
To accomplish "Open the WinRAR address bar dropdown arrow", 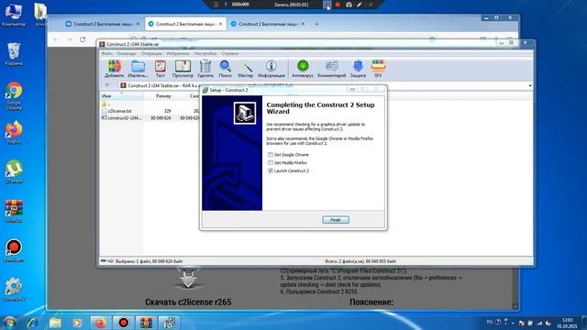I will 530,85.
